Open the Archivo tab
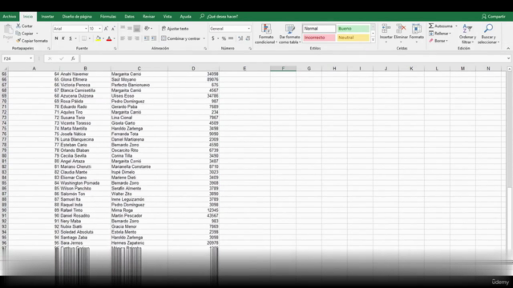This screenshot has width=513, height=288. point(10,16)
